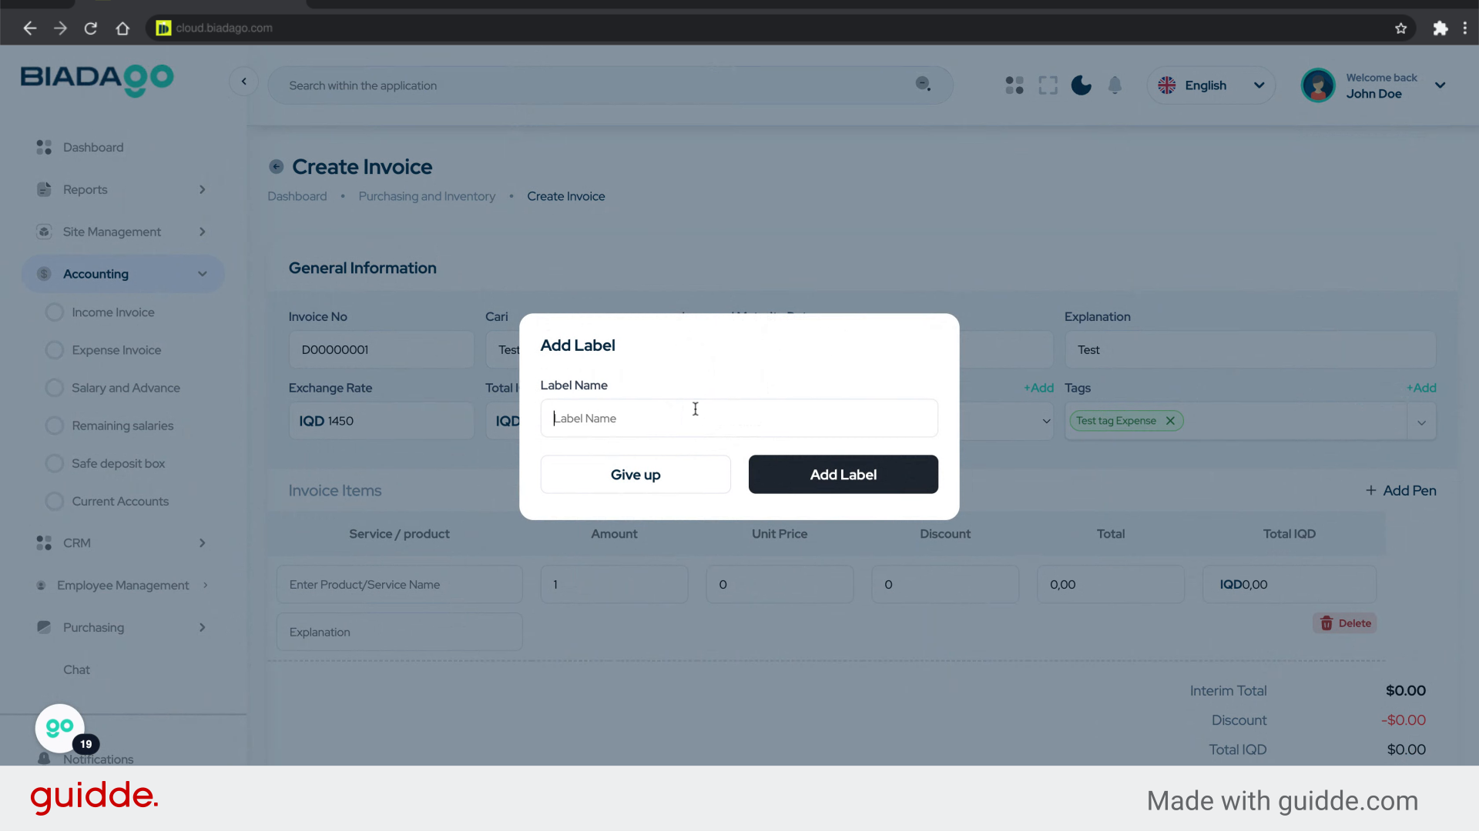The width and height of the screenshot is (1479, 831).
Task: Click the fullscreen icon in header
Action: tap(1048, 85)
